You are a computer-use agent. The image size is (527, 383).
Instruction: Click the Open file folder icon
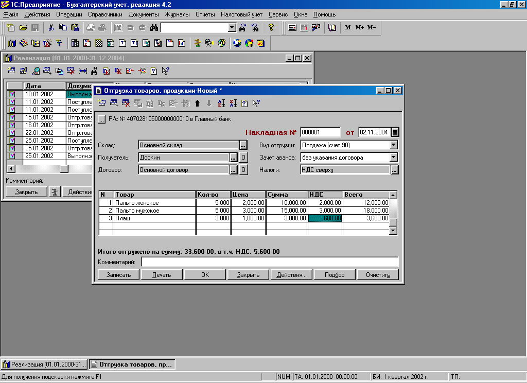23,28
